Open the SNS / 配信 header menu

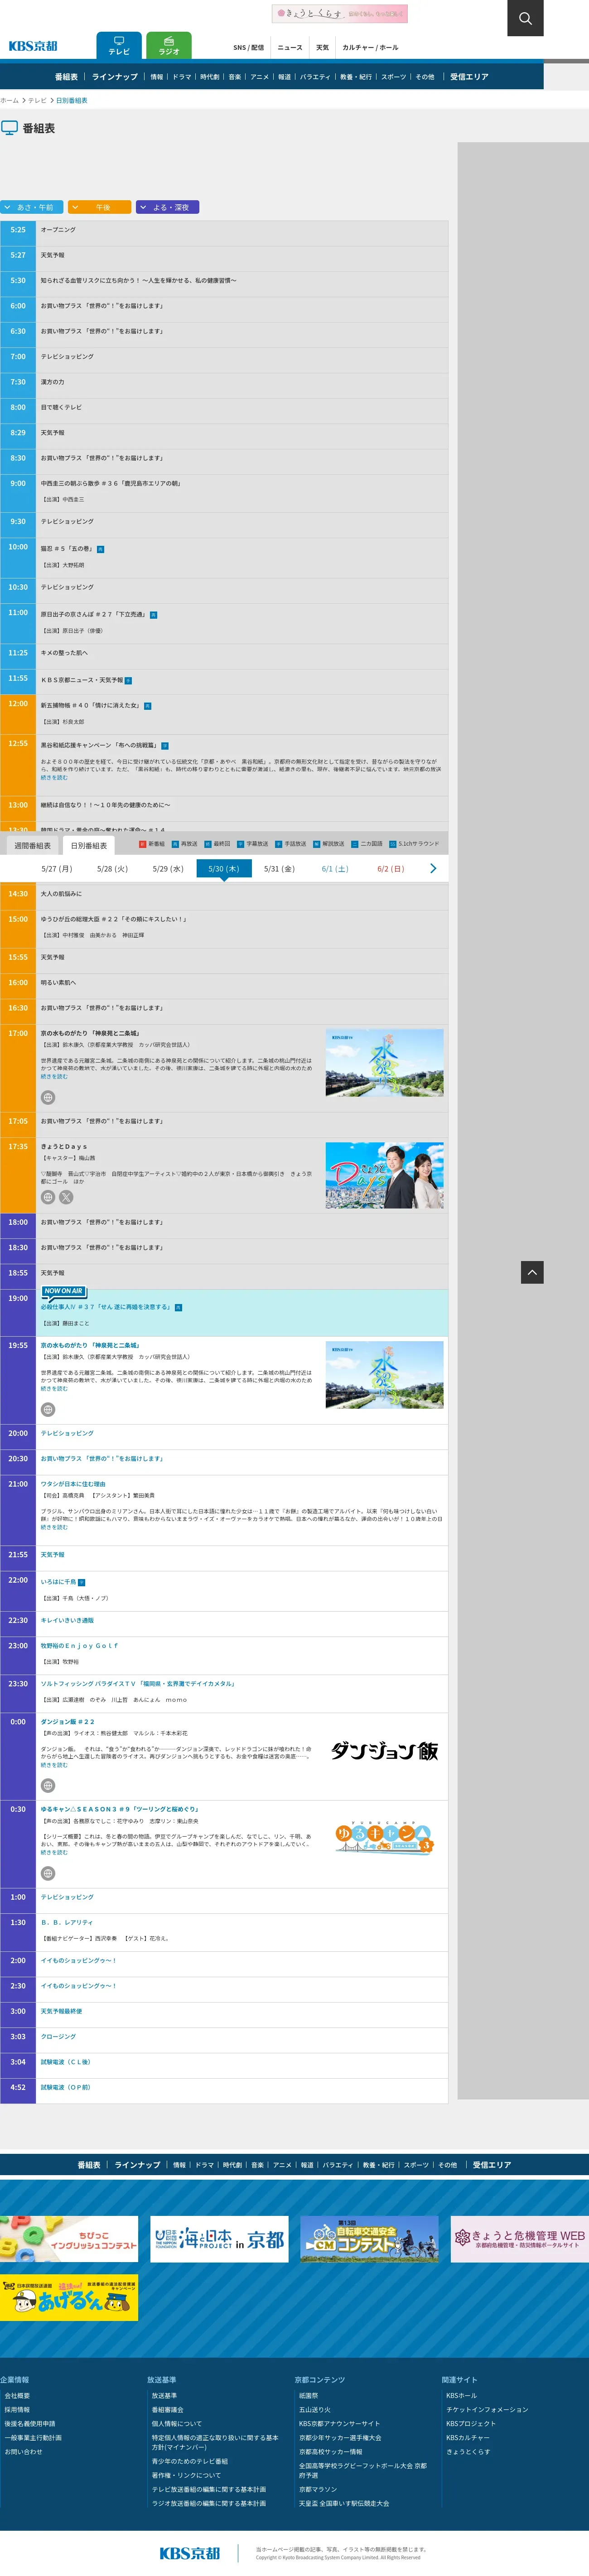pos(249,47)
